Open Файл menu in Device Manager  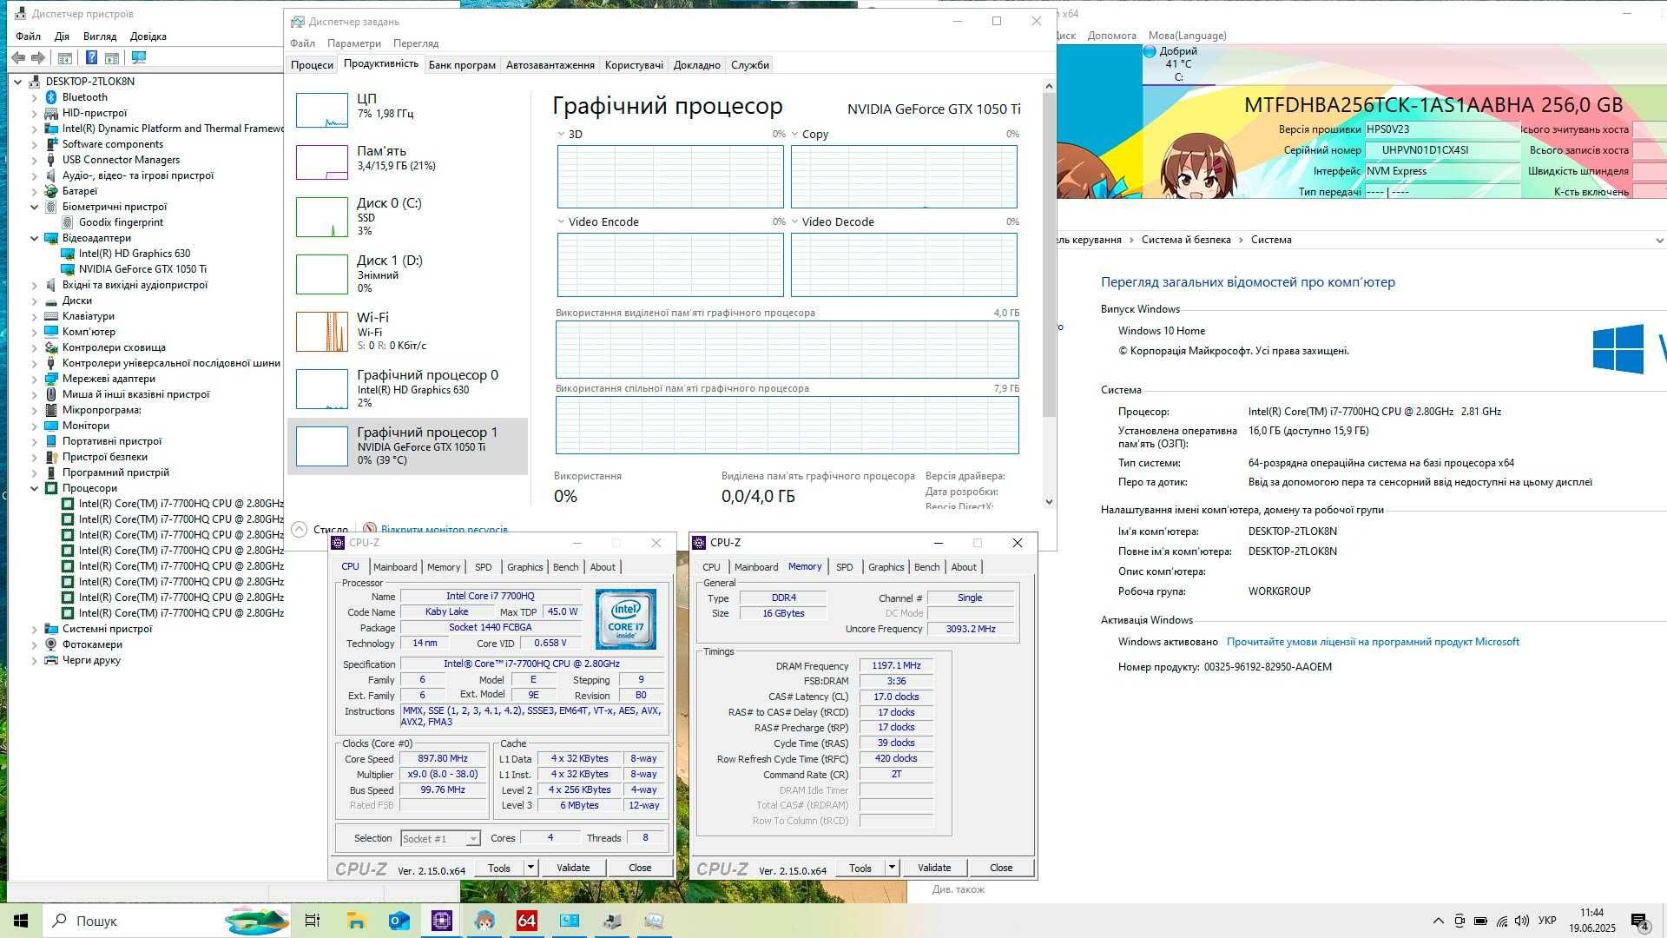28,36
